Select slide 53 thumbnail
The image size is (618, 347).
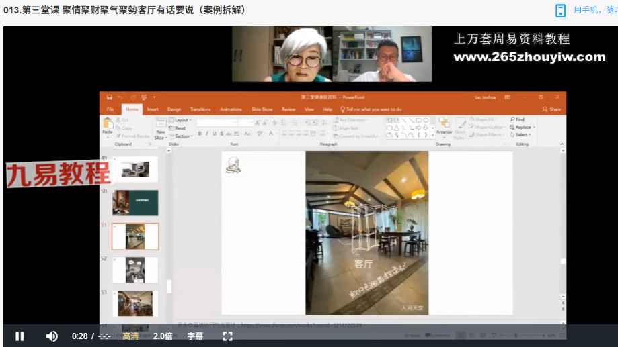click(x=135, y=304)
